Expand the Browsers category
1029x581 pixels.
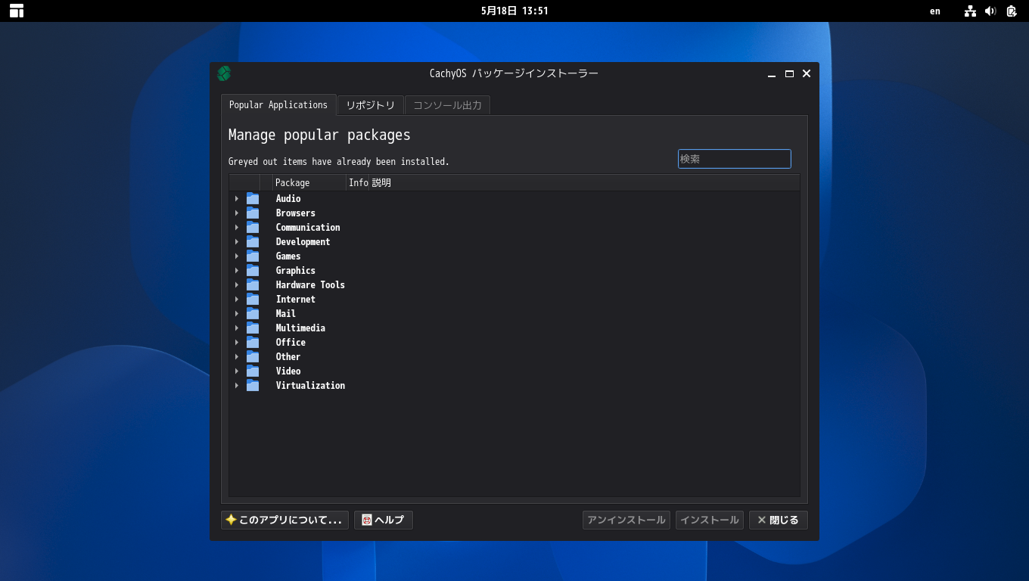click(237, 213)
